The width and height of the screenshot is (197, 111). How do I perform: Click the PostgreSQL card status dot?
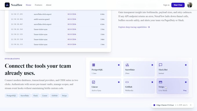119,65
